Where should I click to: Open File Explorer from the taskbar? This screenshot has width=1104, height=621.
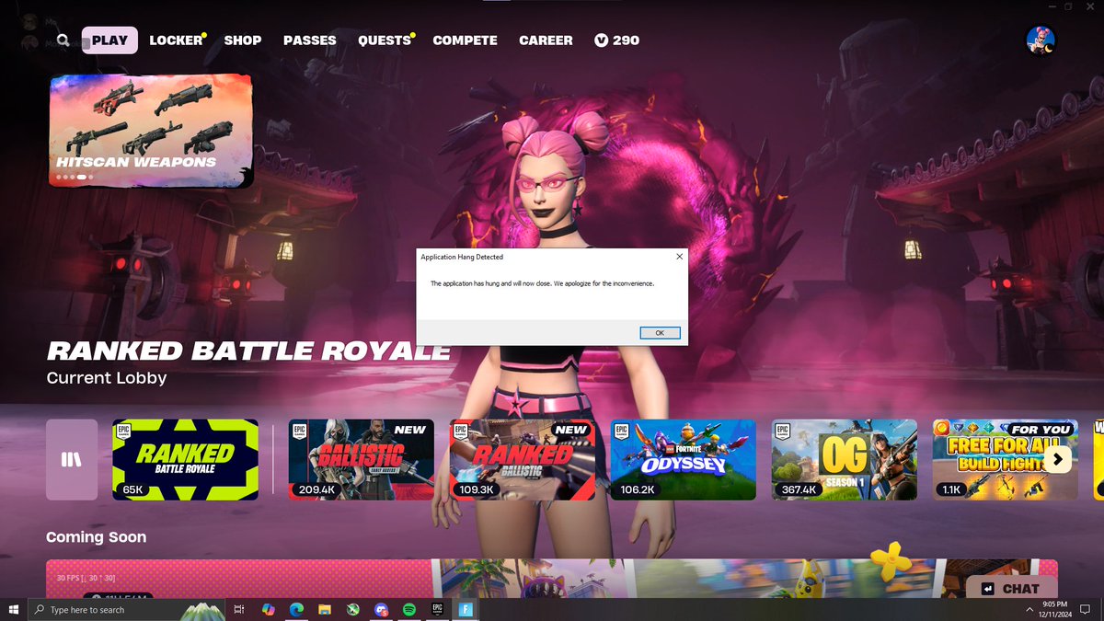pyautogui.click(x=325, y=610)
